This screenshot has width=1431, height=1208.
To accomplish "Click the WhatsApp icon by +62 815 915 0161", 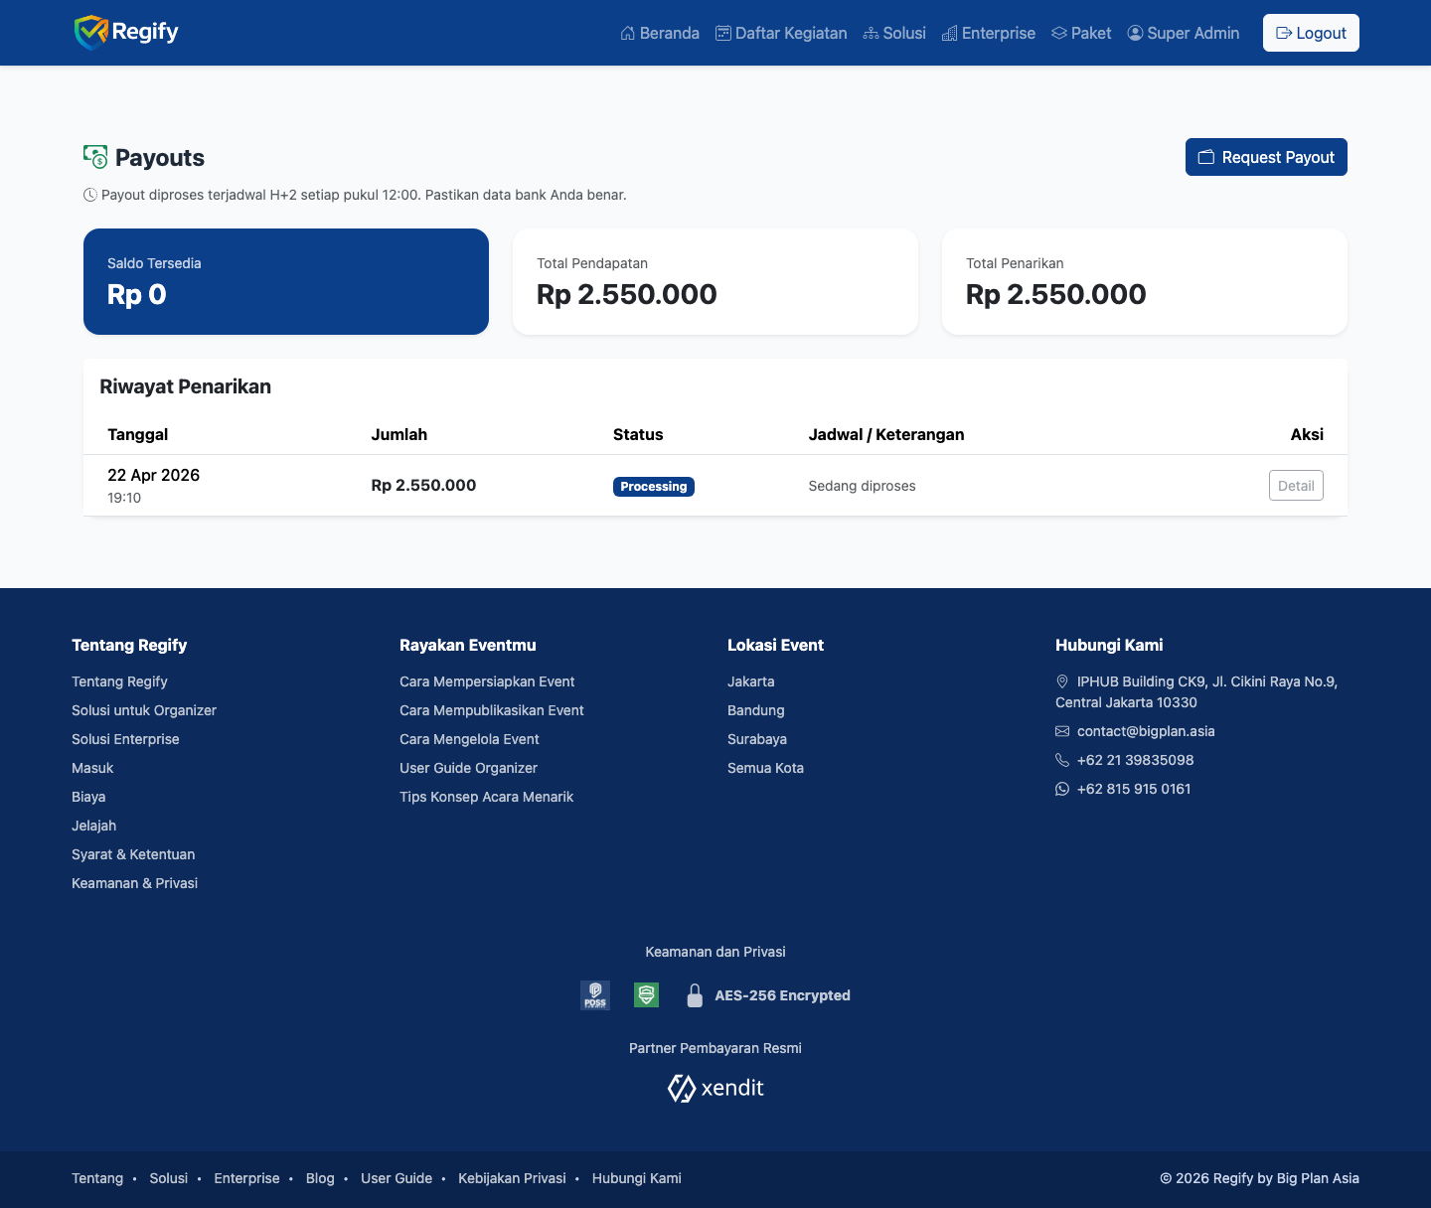I will (x=1062, y=789).
